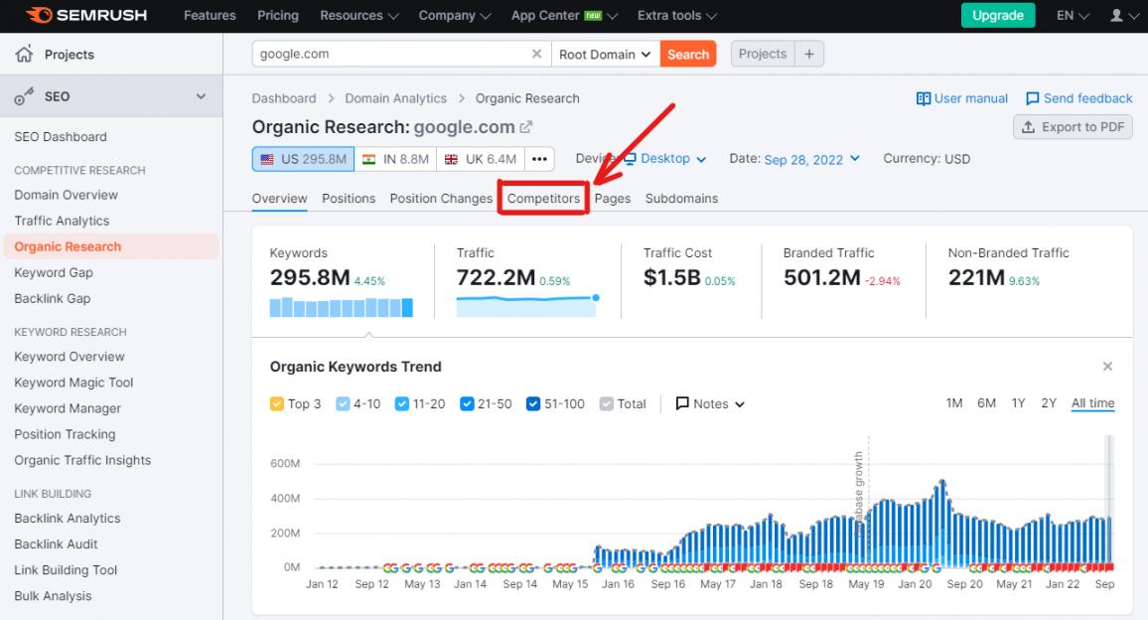This screenshot has height=620, width=1148.
Task: Click the green Upgrade button
Action: (x=997, y=16)
